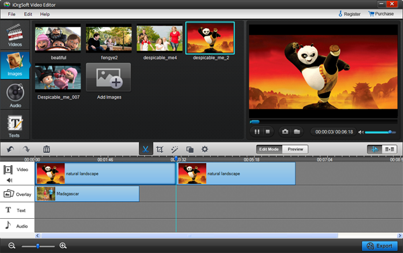The height and width of the screenshot is (253, 403).
Task: Click the zoom out magnifier
Action: pyautogui.click(x=12, y=246)
